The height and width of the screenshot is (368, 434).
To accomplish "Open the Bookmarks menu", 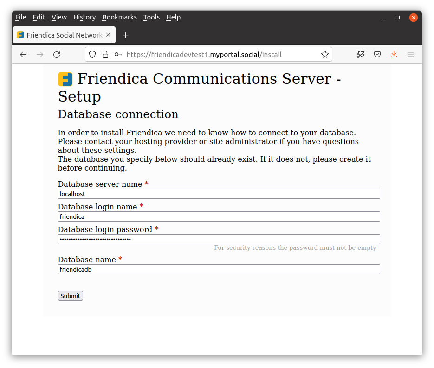I will [119, 17].
